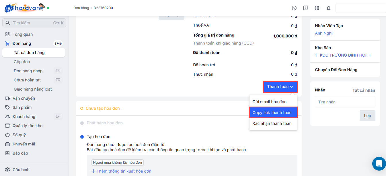Screen dimensions: 386x176
Task: Click the 3745 order count badge
Action: click(x=58, y=43)
